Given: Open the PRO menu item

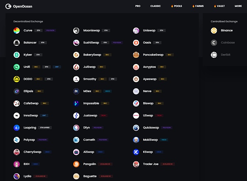Looking at the screenshot, I should 137,6.
